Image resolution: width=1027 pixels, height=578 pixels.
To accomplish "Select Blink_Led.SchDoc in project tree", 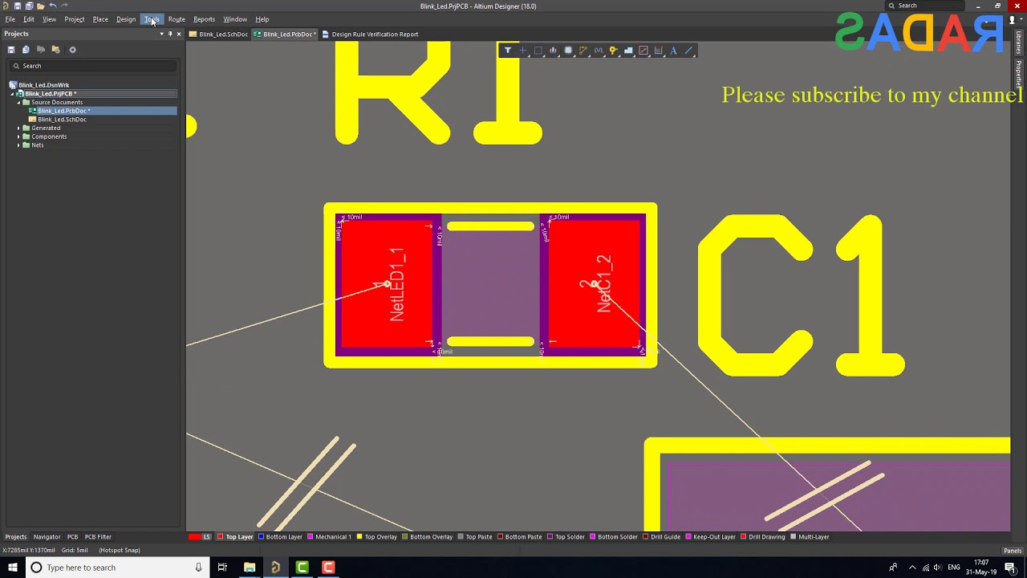I will click(62, 120).
